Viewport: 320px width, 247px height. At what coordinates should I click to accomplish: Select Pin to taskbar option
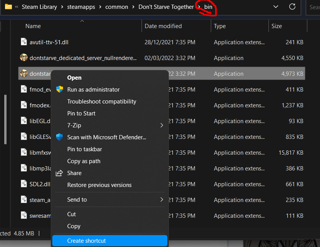(85, 149)
